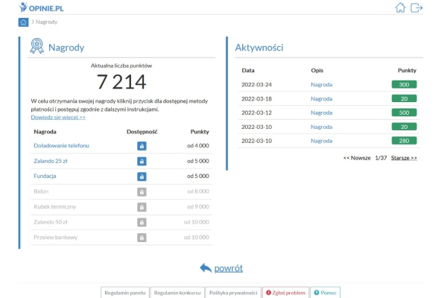Open the Polityka prywatności footer tab
Viewport: 447px width, 298px height.
click(233, 293)
